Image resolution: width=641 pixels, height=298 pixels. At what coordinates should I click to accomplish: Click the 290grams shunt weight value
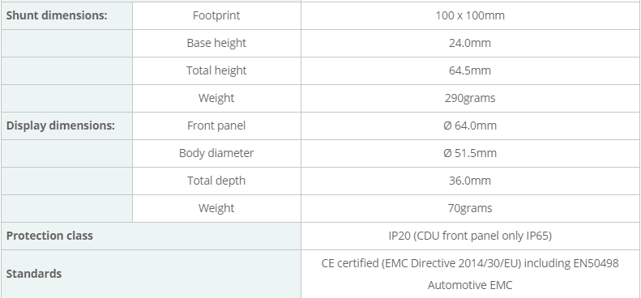[x=470, y=98]
